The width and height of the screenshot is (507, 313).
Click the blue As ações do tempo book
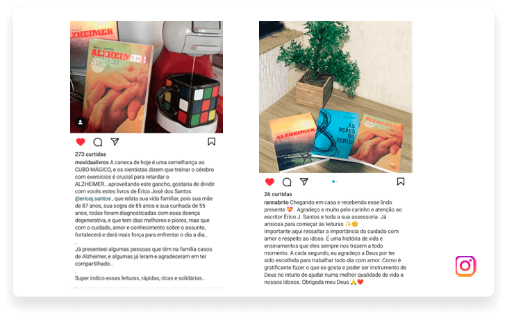click(x=335, y=134)
